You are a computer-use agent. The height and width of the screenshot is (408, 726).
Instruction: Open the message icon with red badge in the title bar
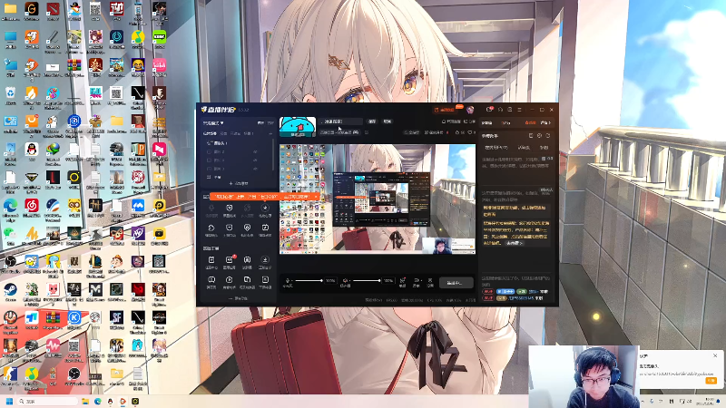[489, 110]
